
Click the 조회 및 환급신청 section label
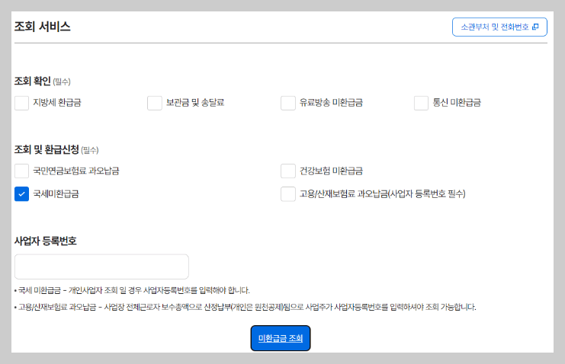[47, 149]
